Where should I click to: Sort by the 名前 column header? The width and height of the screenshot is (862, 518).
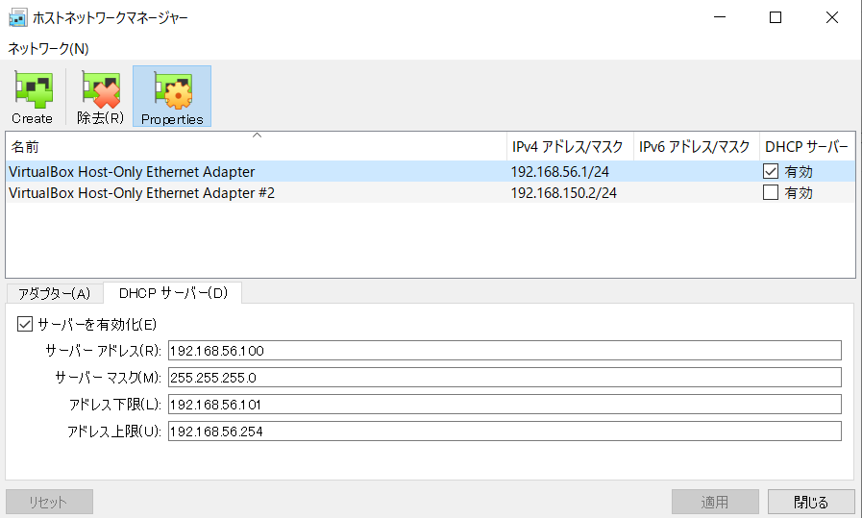point(257,147)
